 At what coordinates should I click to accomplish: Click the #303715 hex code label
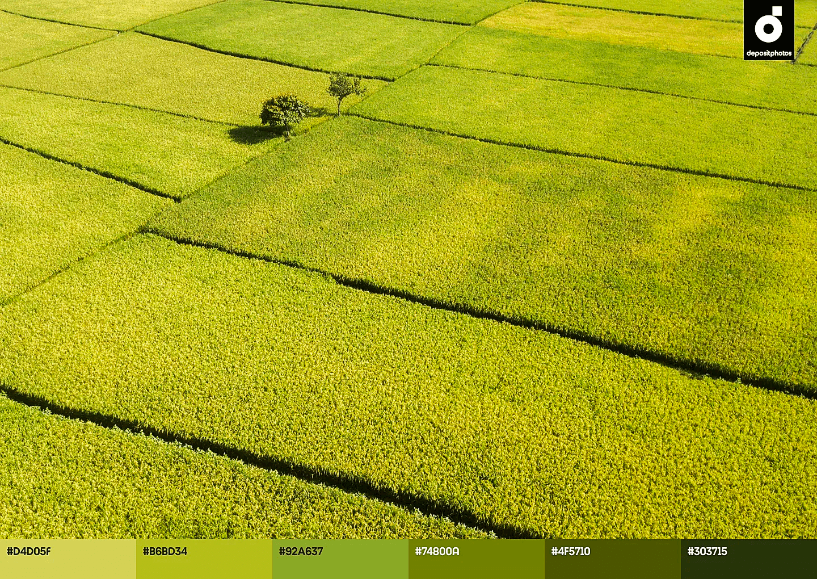click(x=707, y=551)
